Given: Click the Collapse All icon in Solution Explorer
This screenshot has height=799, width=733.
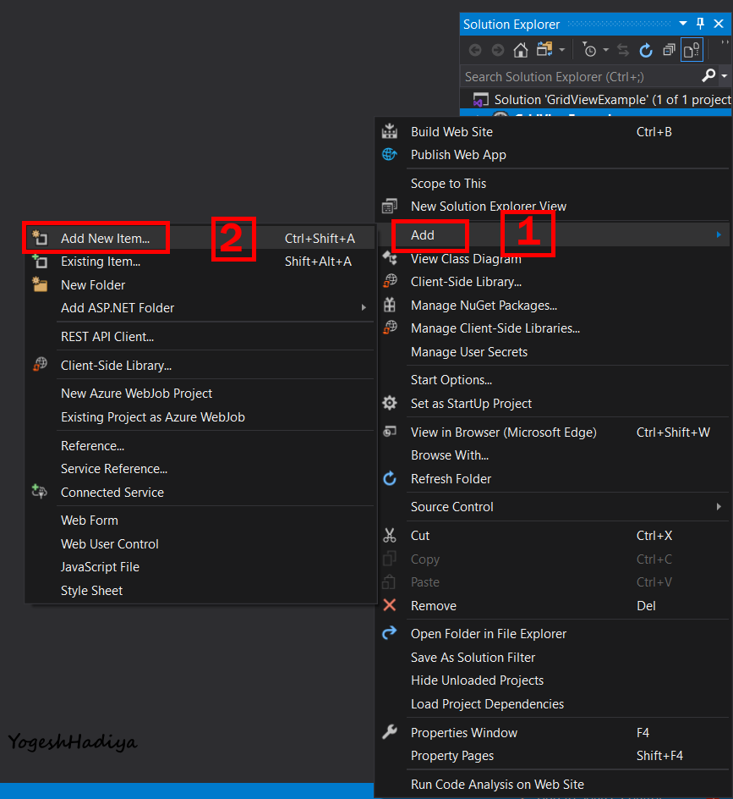Looking at the screenshot, I should [670, 50].
